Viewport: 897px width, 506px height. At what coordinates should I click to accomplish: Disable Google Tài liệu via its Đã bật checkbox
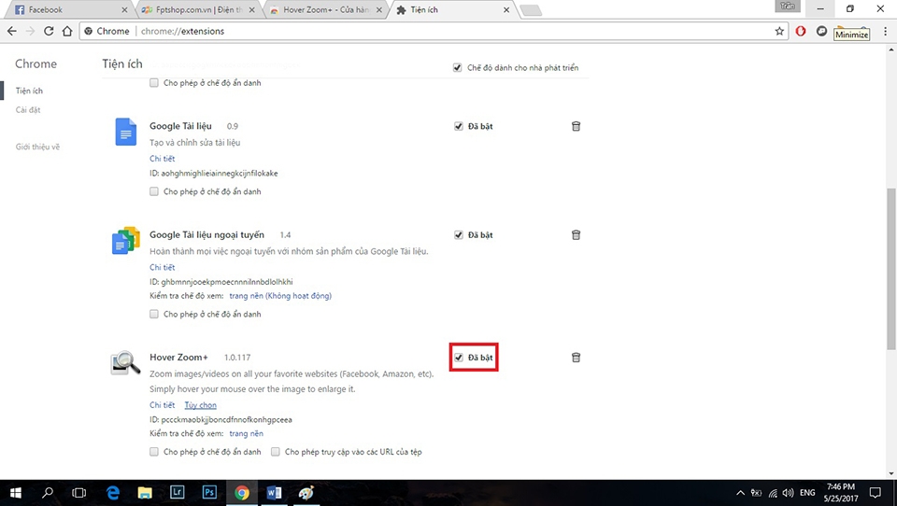coord(458,126)
